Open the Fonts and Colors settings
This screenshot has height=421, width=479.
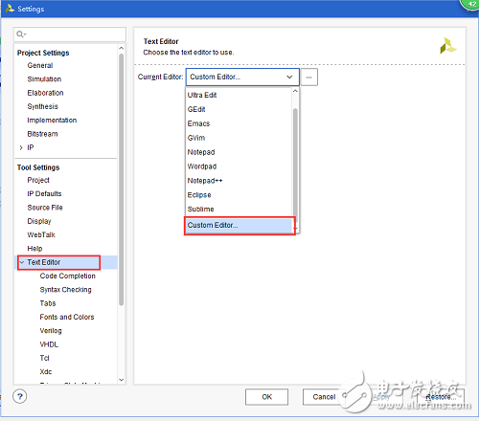tap(67, 317)
